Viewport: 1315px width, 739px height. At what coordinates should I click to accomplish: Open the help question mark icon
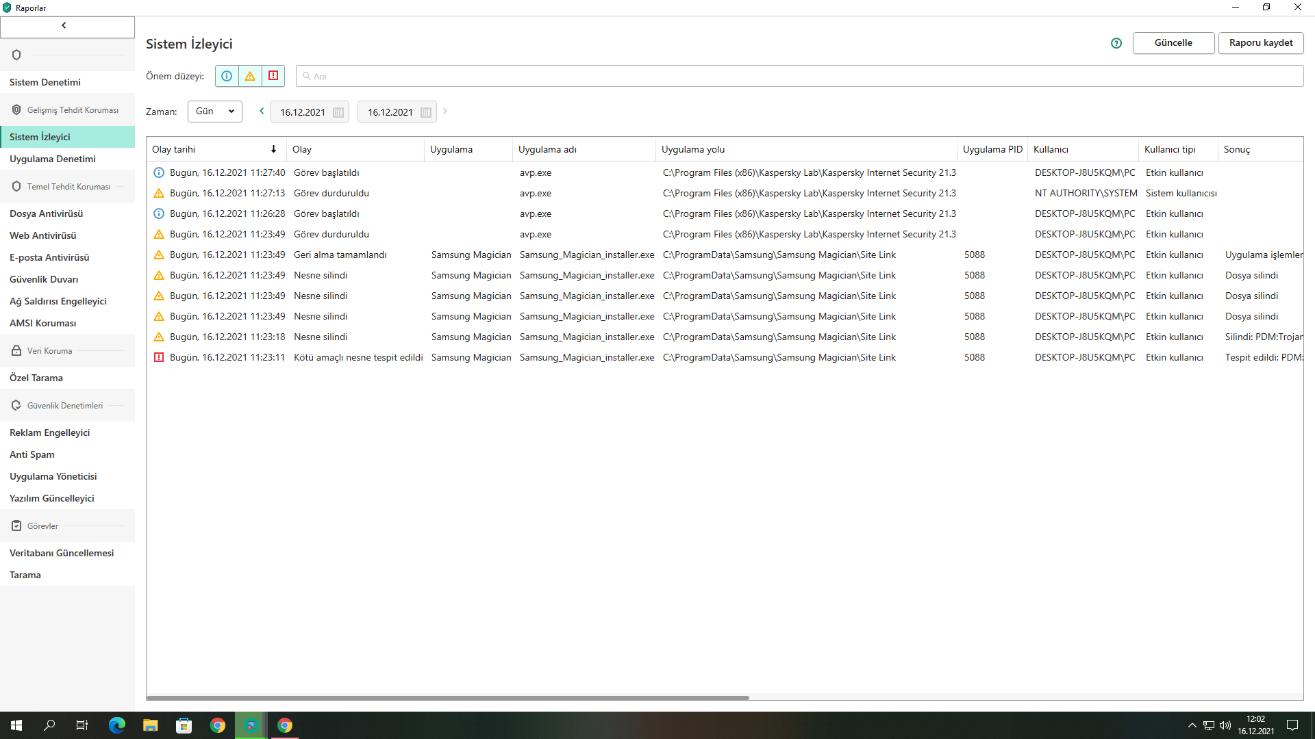coord(1116,43)
